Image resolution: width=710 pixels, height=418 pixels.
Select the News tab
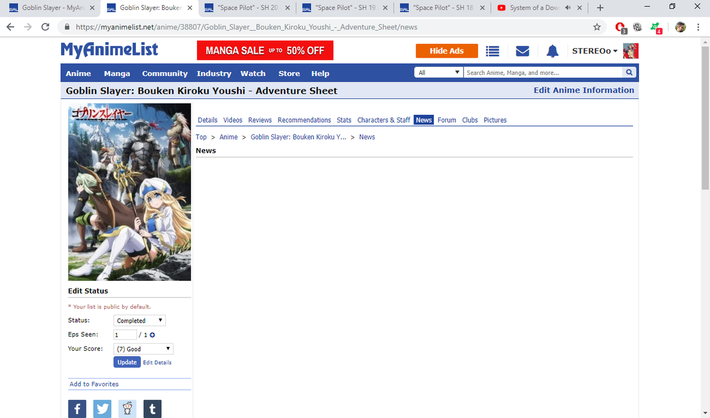pyautogui.click(x=424, y=120)
